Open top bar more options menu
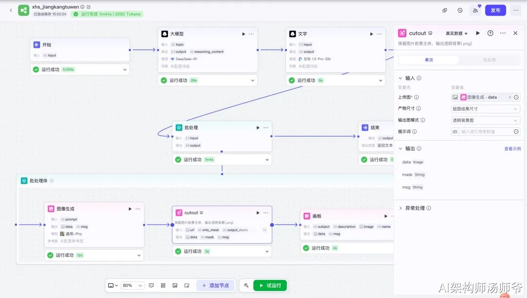Image resolution: width=527 pixels, height=298 pixels. (516, 10)
